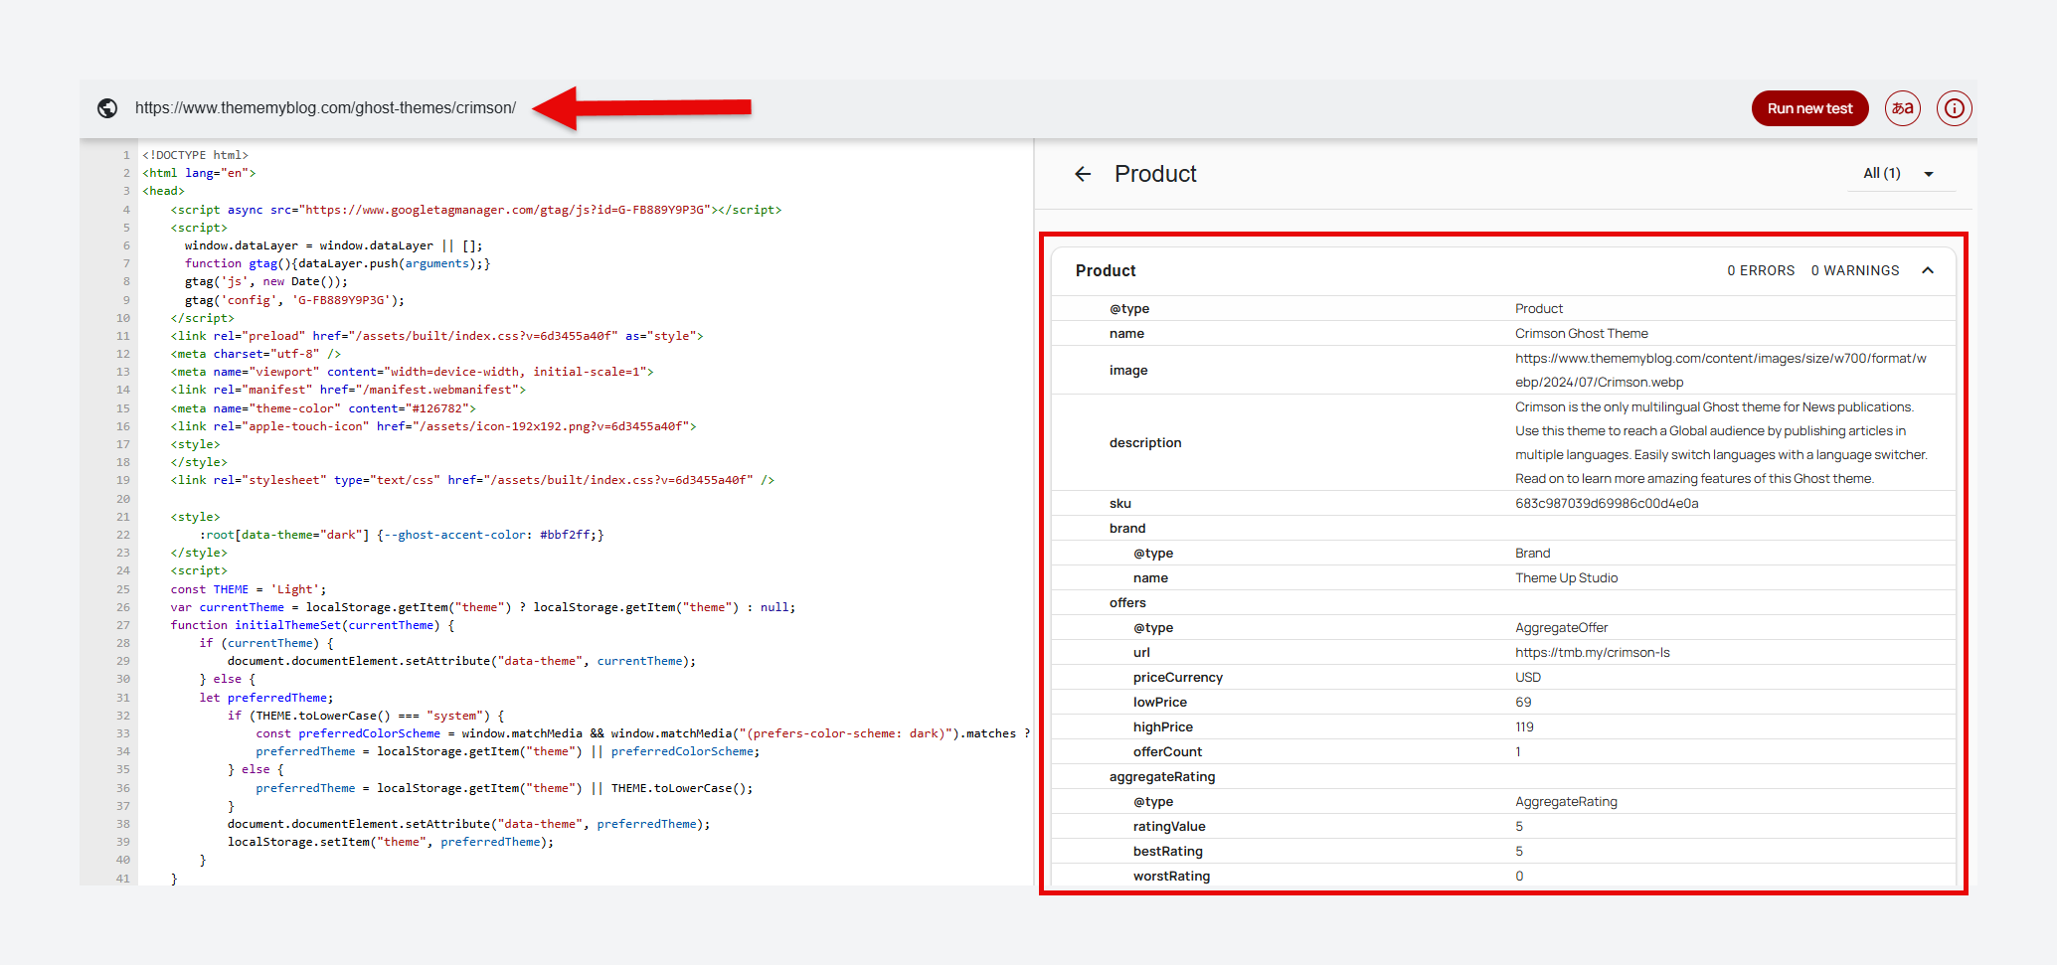
Task: Click the offers section label
Action: 1127,603
